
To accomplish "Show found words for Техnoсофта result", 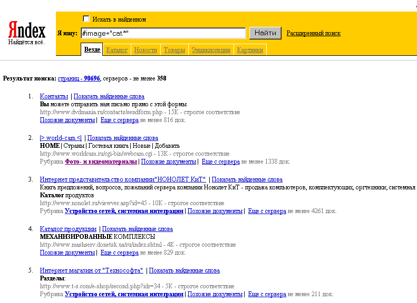I will tap(185, 270).
